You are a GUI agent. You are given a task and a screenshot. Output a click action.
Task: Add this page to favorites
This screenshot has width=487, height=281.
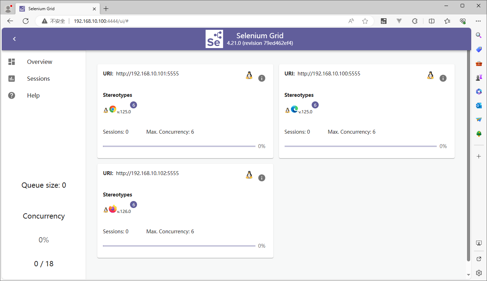coord(365,21)
